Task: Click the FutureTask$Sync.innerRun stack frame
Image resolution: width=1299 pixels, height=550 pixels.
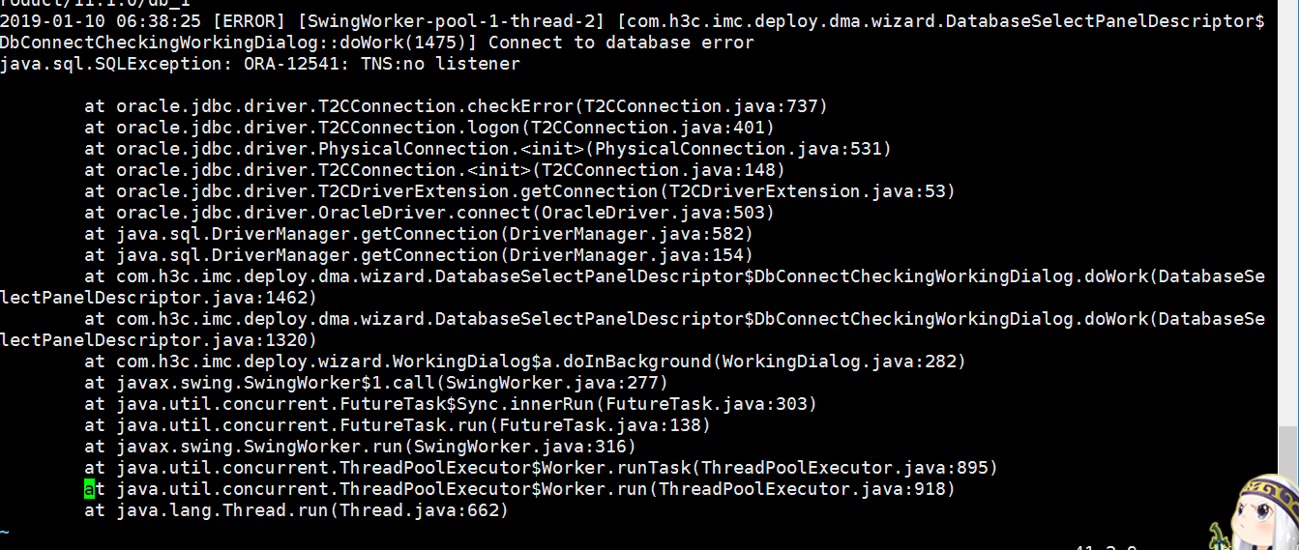Action: 451,404
